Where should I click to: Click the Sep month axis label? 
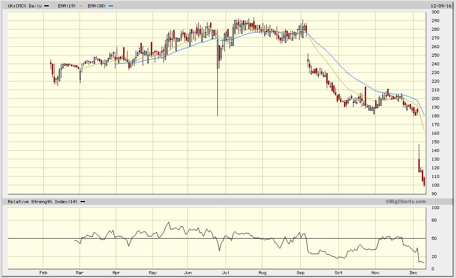coord(300,273)
